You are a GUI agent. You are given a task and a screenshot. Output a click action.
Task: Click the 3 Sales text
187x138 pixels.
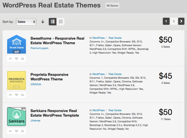click(166, 83)
